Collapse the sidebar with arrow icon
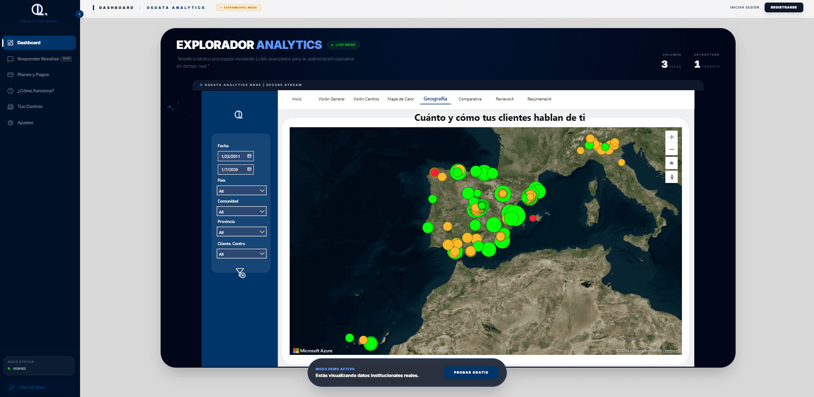 (x=80, y=14)
